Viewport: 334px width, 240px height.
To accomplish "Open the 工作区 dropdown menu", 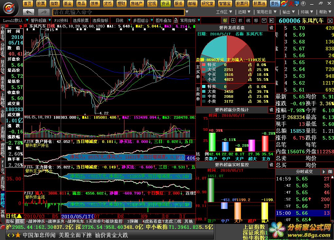I will coord(224,12).
